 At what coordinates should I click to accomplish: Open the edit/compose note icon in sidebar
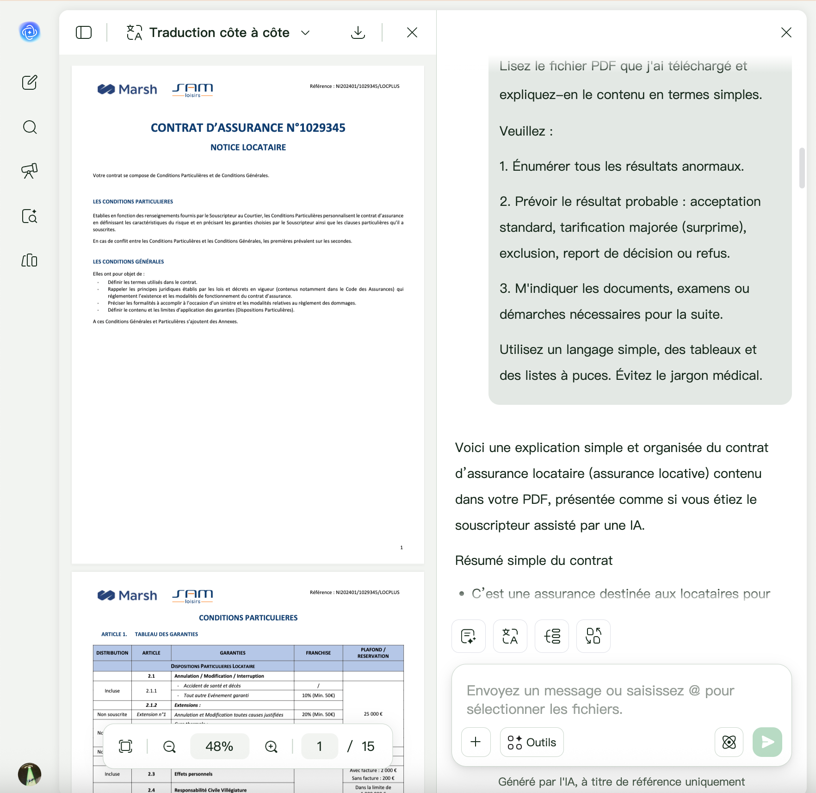coord(30,82)
